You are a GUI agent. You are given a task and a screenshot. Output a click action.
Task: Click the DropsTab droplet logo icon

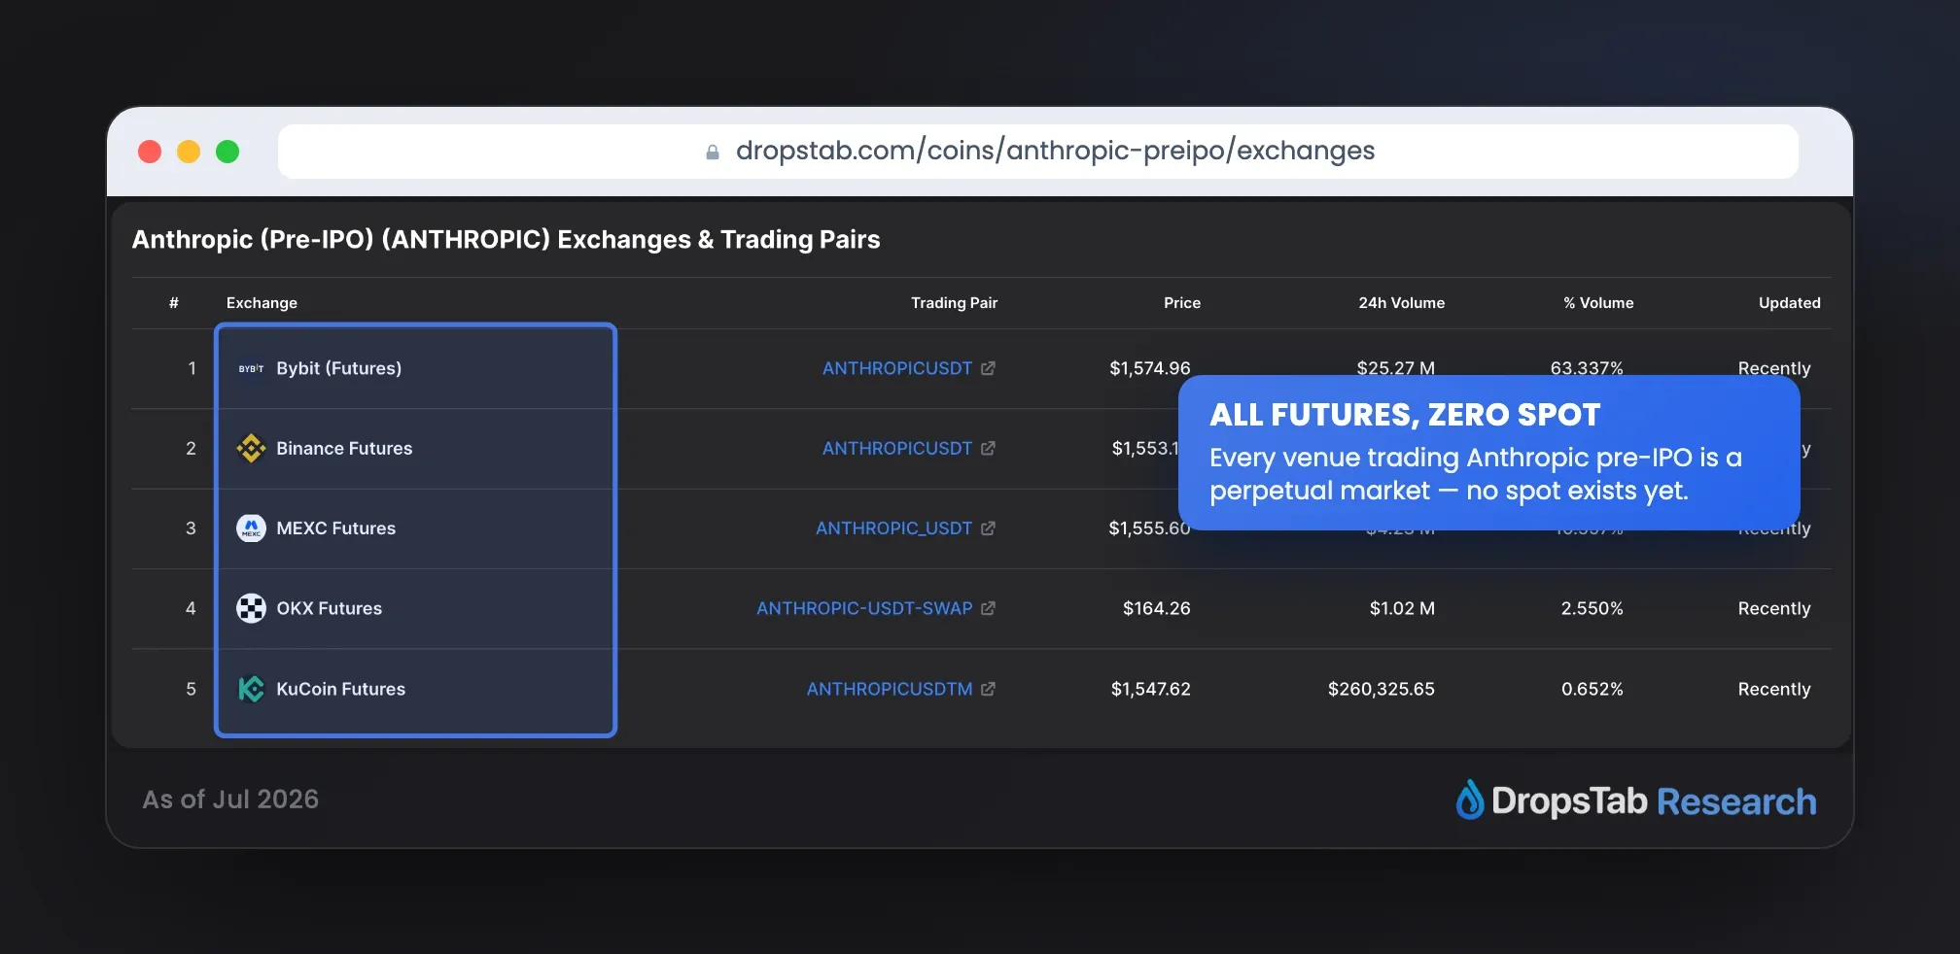1470,800
